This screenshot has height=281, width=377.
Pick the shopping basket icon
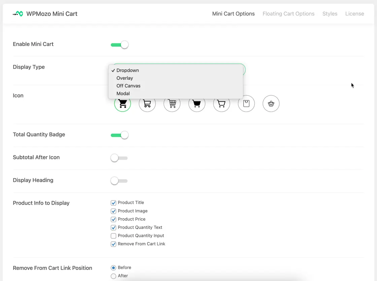tap(271, 104)
